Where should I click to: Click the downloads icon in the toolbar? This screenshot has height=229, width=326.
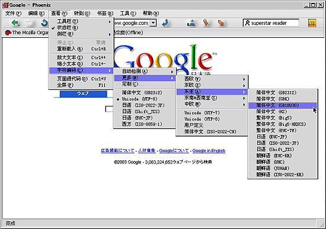point(191,23)
